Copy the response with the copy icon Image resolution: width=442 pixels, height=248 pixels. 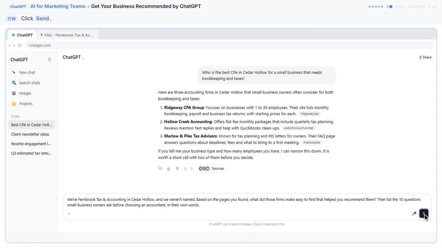[160, 168]
